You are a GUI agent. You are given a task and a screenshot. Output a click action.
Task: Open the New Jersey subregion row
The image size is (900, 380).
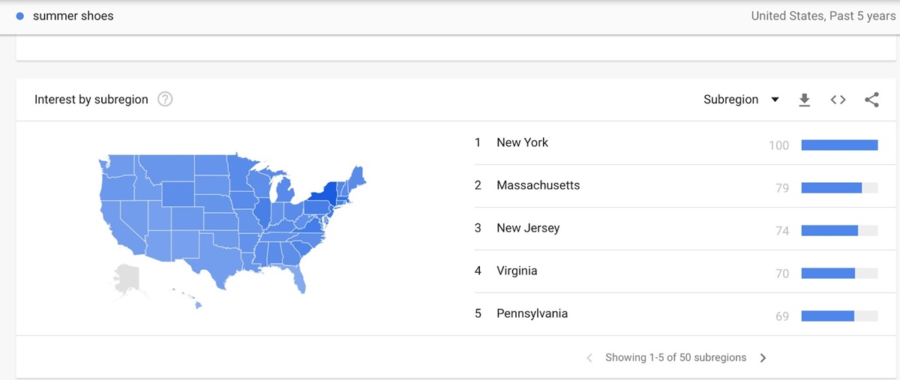click(x=528, y=228)
